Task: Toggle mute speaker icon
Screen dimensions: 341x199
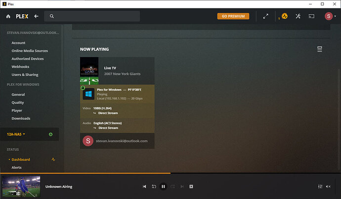Action: pos(328,187)
